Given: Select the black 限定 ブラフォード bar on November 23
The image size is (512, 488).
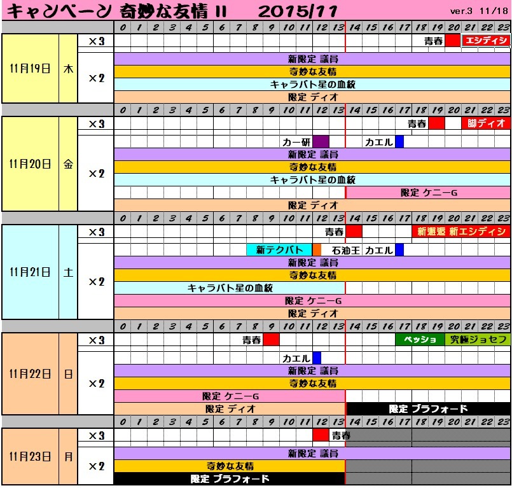Looking at the screenshot, I should pyautogui.click(x=230, y=478).
